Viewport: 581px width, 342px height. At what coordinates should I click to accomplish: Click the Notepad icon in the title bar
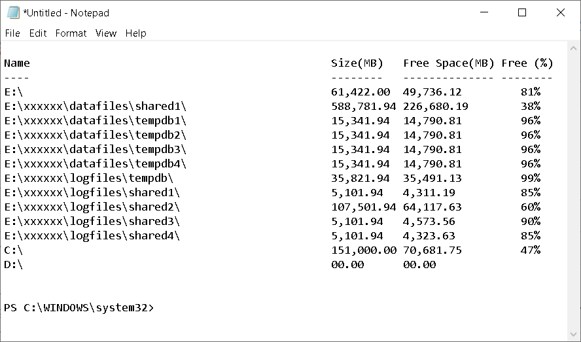(13, 12)
